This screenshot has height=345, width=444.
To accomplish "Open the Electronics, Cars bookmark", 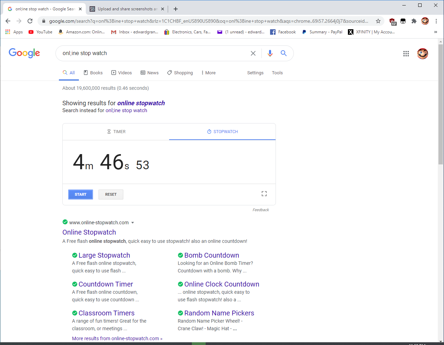I will pyautogui.click(x=187, y=32).
